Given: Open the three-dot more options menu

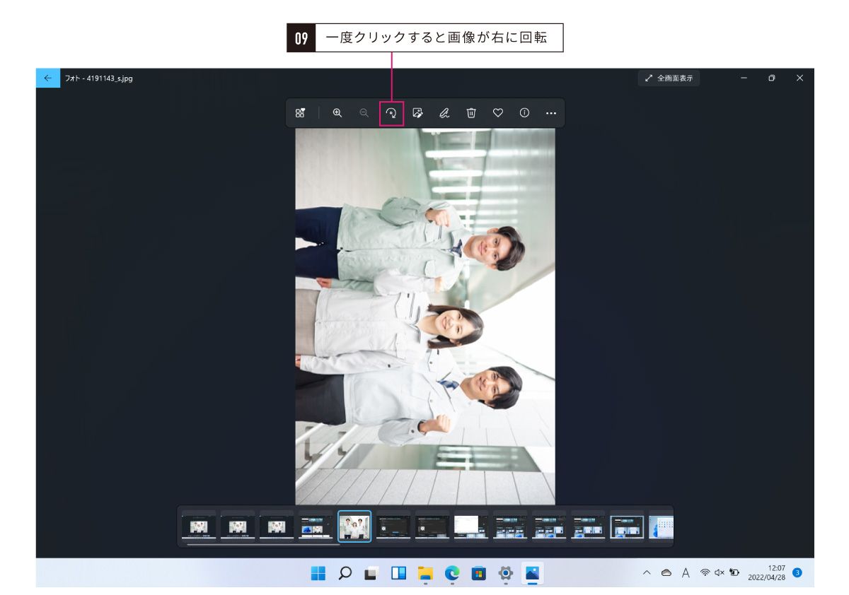Looking at the screenshot, I should tap(551, 113).
